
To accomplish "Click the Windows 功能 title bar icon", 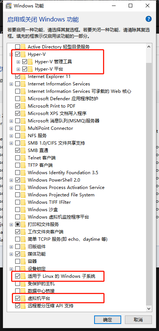I will 9,6.
